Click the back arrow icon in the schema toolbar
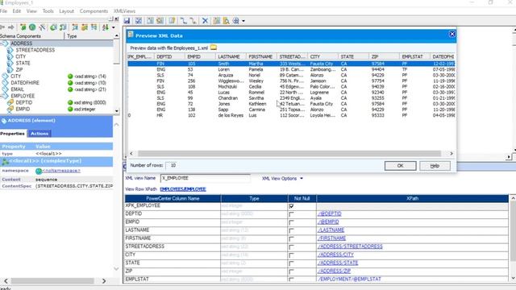 click(x=2, y=27)
